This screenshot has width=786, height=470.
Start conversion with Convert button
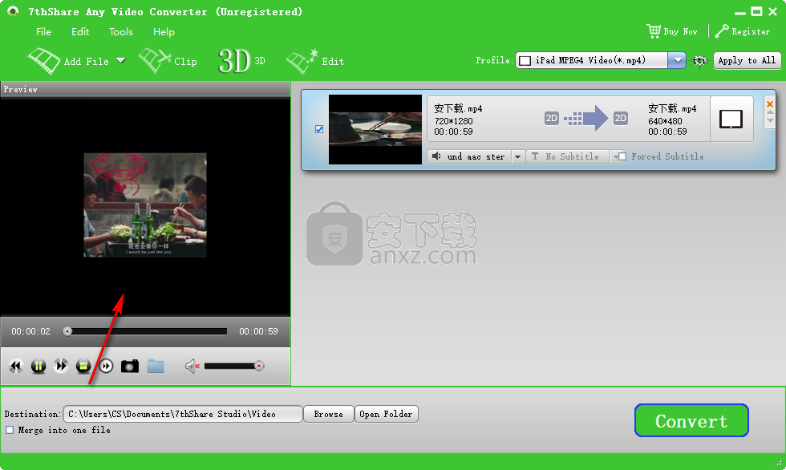[691, 420]
